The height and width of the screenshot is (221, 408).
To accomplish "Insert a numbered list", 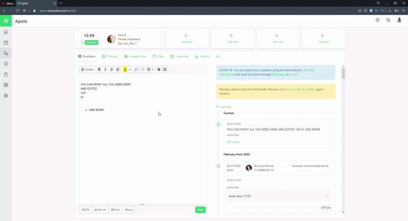I will (137, 69).
